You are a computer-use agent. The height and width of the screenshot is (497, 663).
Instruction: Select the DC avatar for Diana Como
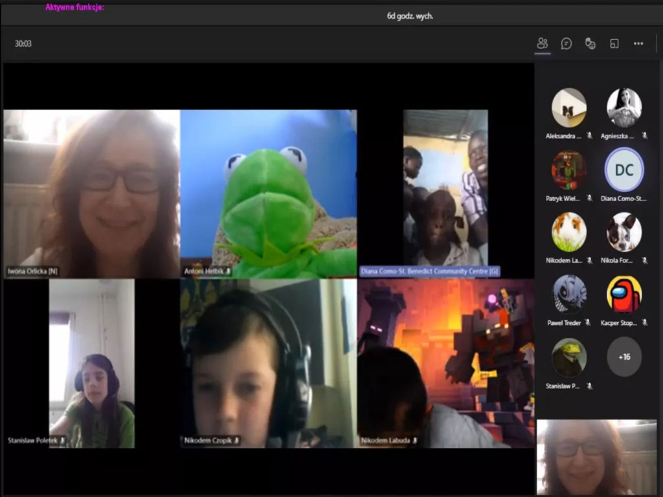624,170
